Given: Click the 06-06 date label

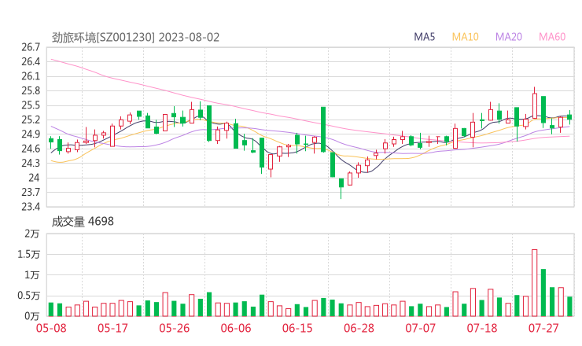Looking at the screenshot, I should point(236,328).
